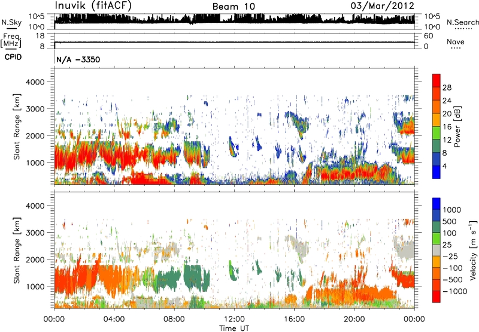Click the red bottom of velocity colorbar

click(x=436, y=297)
